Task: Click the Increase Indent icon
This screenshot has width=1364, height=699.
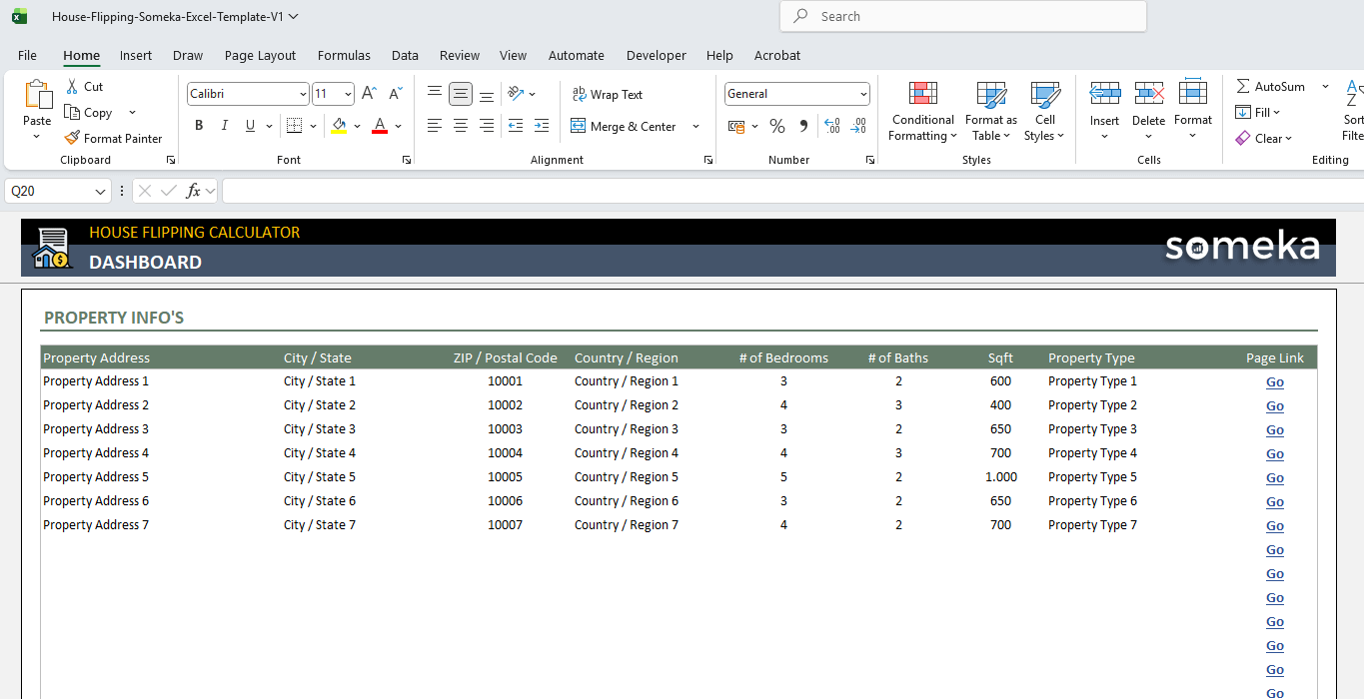Action: [x=542, y=126]
